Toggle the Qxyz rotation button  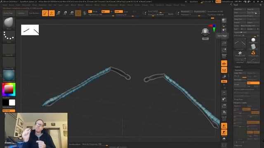224,81
